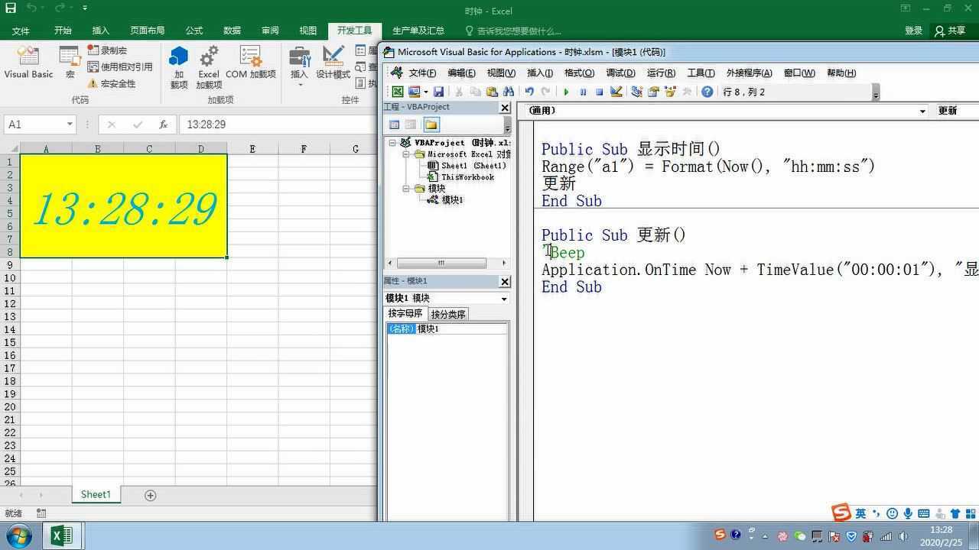Open the Object Browser toolbar icon
Screen dimensions: 979x550
coord(670,92)
